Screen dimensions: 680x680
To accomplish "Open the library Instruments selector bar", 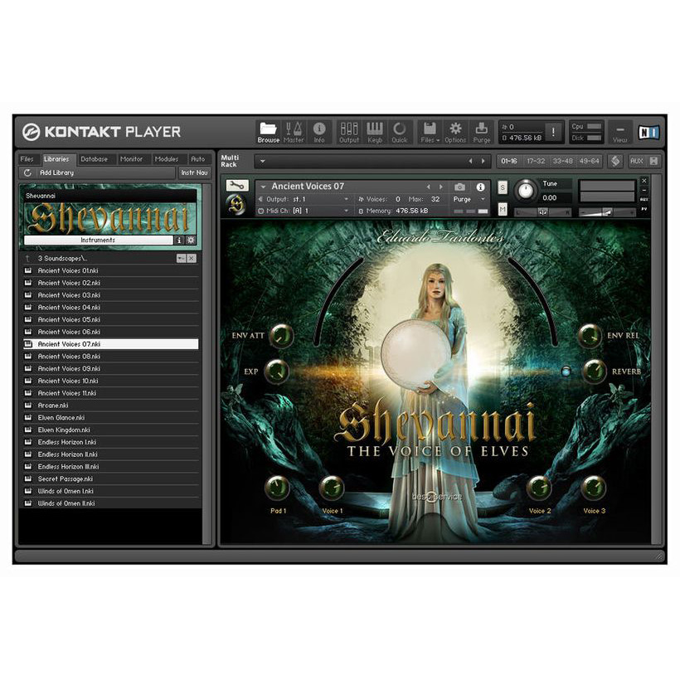I will tap(99, 240).
